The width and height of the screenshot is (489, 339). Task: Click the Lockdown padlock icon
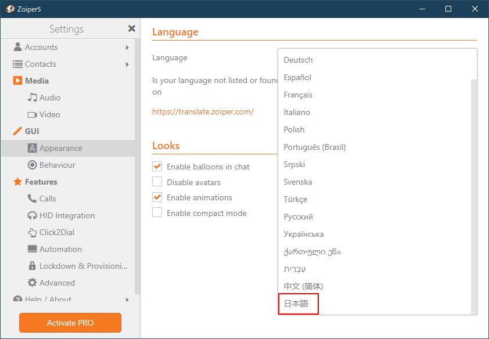pos(32,266)
